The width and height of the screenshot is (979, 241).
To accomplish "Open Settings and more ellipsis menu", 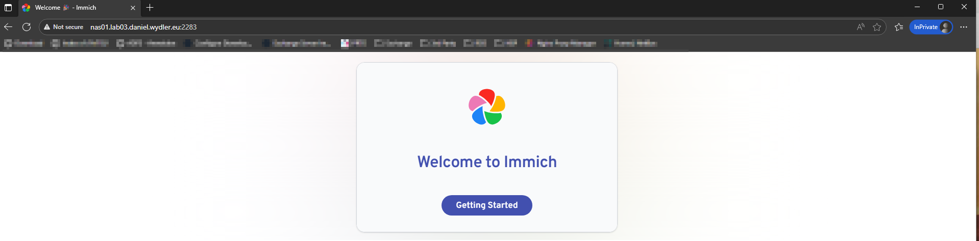I will tap(964, 27).
